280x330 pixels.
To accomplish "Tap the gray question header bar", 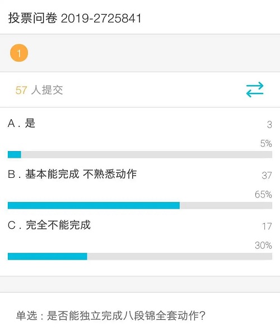I will click(140, 53).
